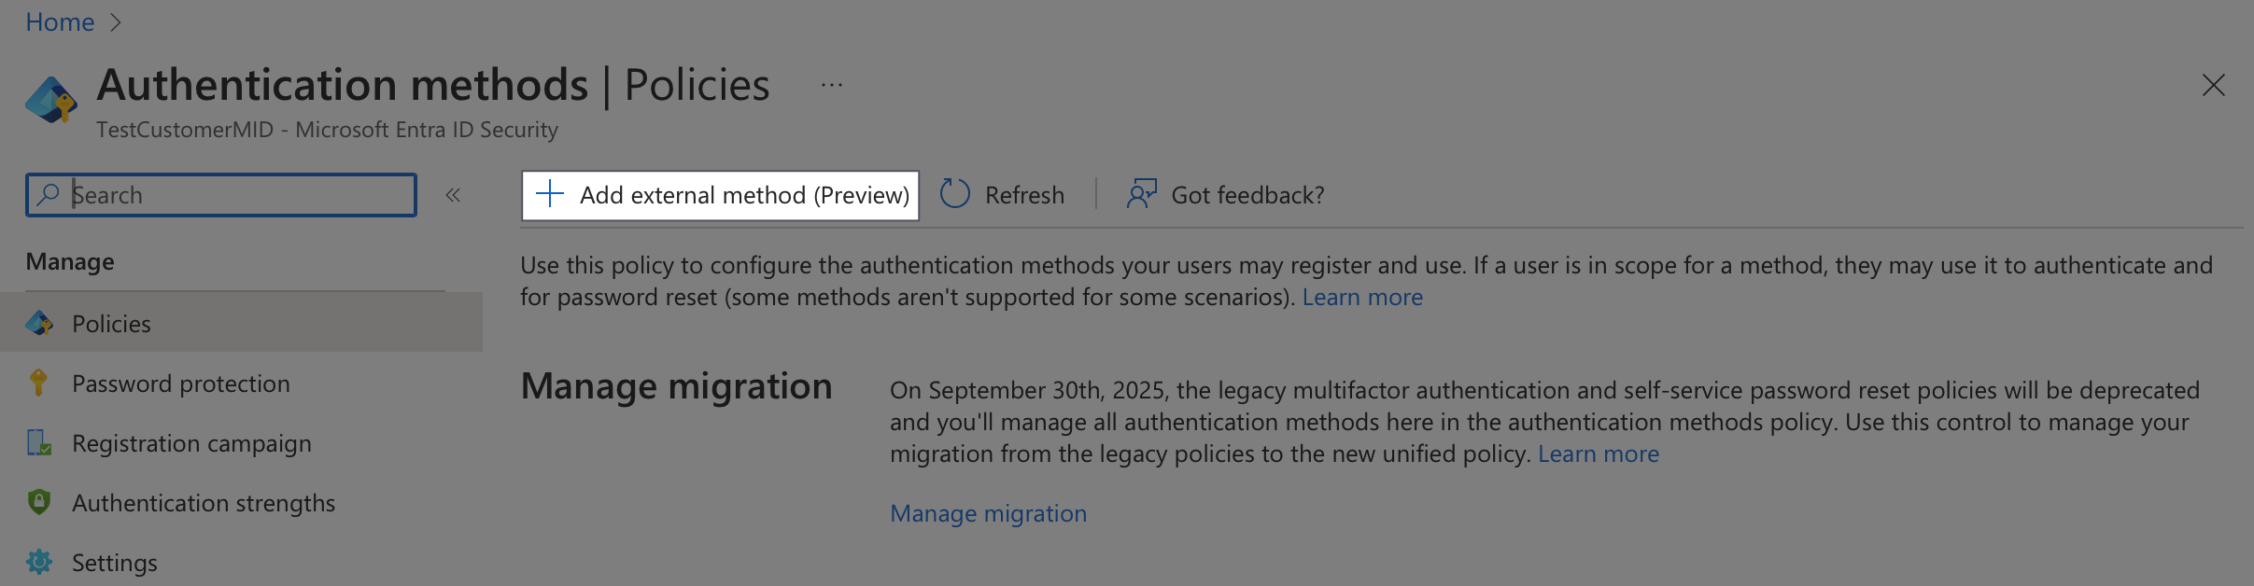The width and height of the screenshot is (2254, 586).
Task: Click the Policies diamond icon in sidebar
Action: [39, 324]
